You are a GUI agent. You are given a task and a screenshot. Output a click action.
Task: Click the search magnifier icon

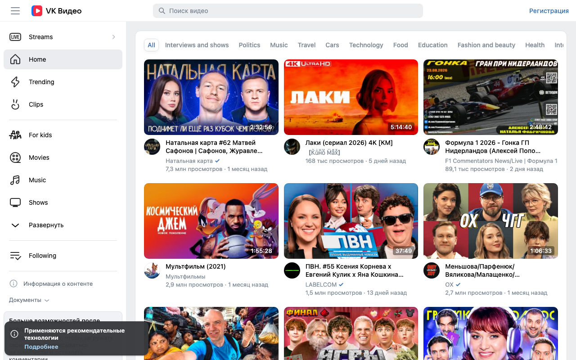[162, 11]
